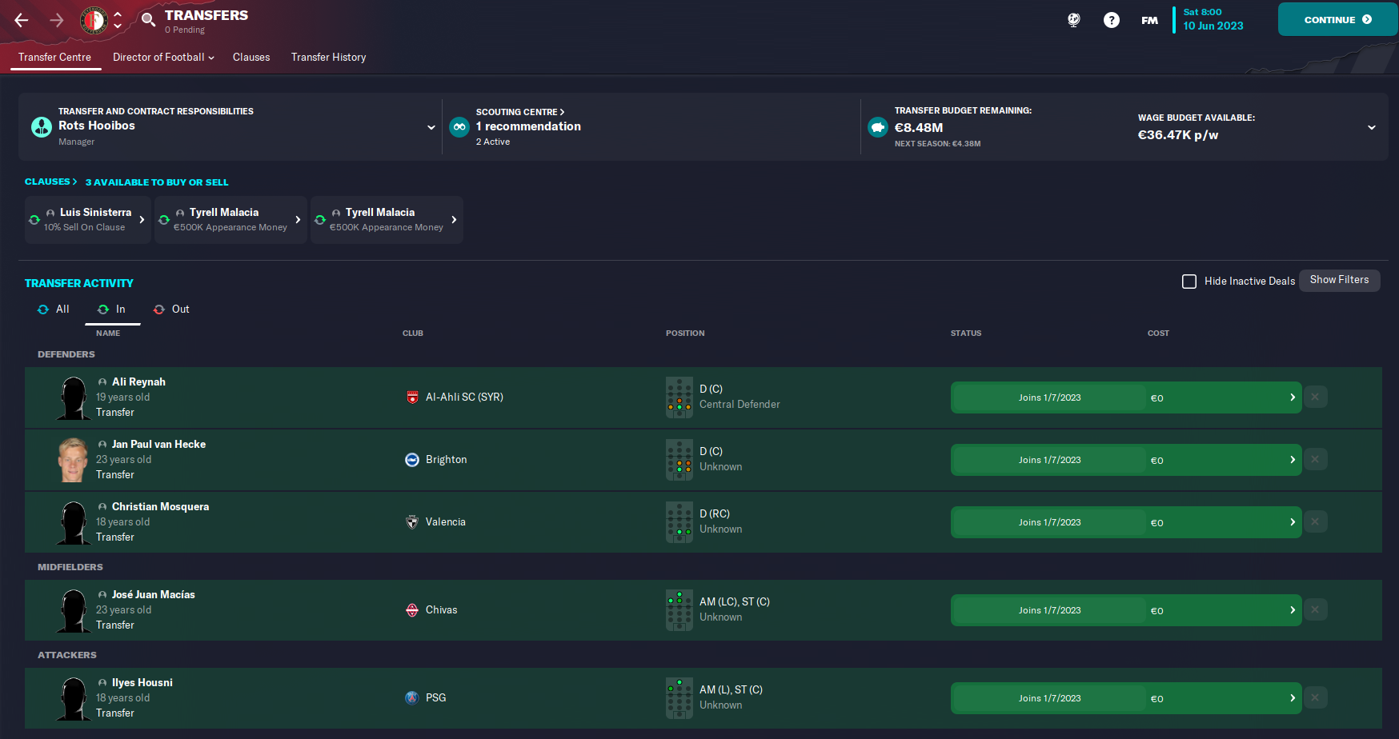Open the help question mark icon
This screenshot has height=739, width=1399.
(x=1112, y=20)
